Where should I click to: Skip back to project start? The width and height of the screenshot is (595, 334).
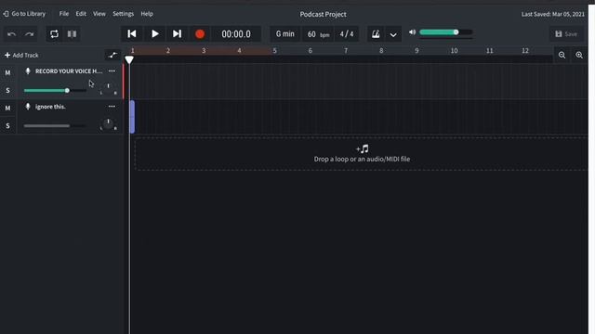[132, 34]
